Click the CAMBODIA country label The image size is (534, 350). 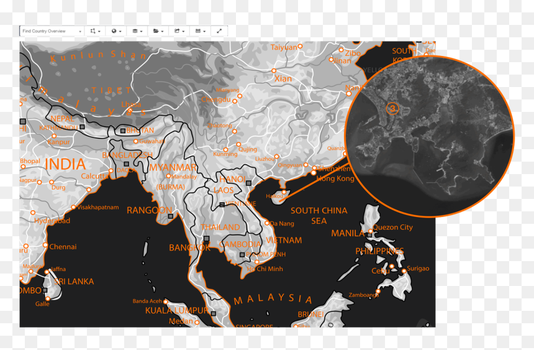[240, 244]
